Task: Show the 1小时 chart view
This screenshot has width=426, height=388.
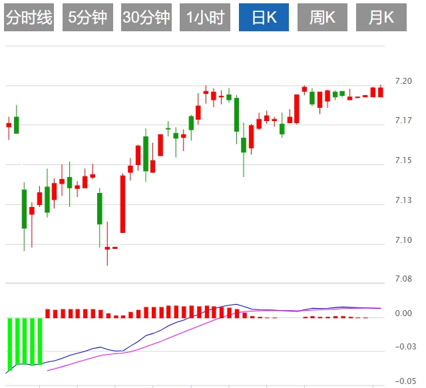Action: tap(204, 18)
